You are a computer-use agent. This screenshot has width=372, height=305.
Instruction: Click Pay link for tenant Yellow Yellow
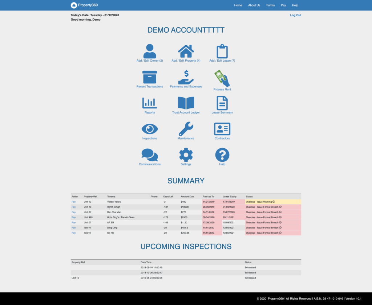74,202
